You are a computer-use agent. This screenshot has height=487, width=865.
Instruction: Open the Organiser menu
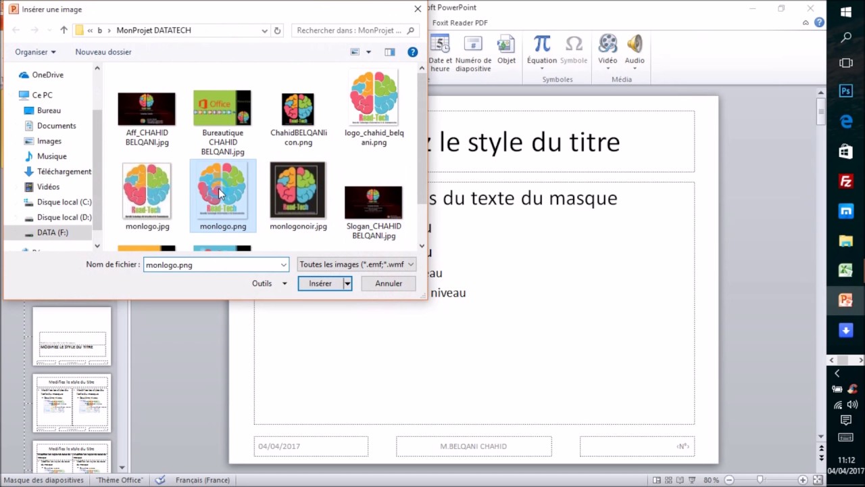tap(35, 52)
